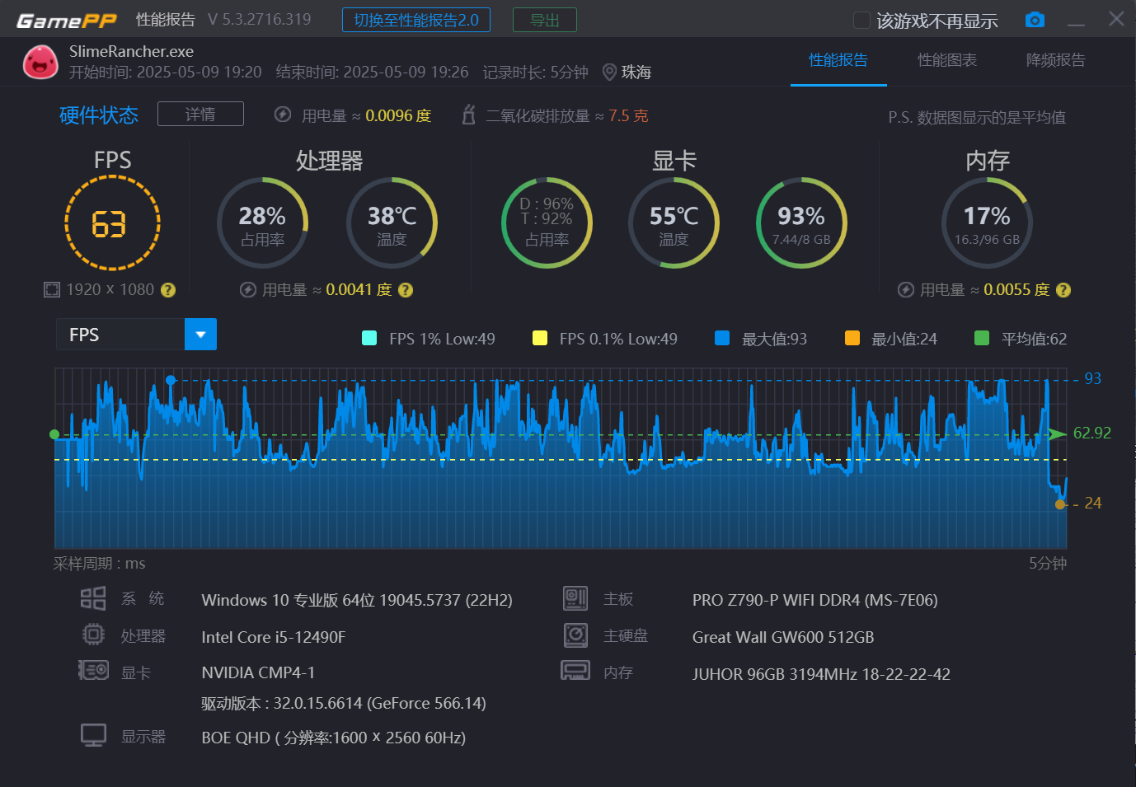This screenshot has height=787, width=1136.
Task: Click the GPU 55℃ temperature gauge
Action: click(x=674, y=223)
